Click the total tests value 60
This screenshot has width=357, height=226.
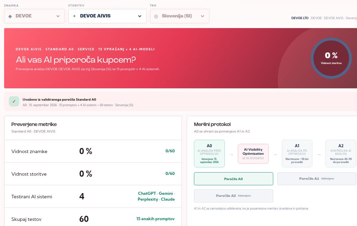(x=84, y=219)
